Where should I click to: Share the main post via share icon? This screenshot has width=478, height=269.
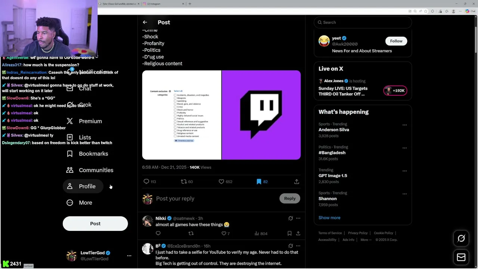coord(297,182)
